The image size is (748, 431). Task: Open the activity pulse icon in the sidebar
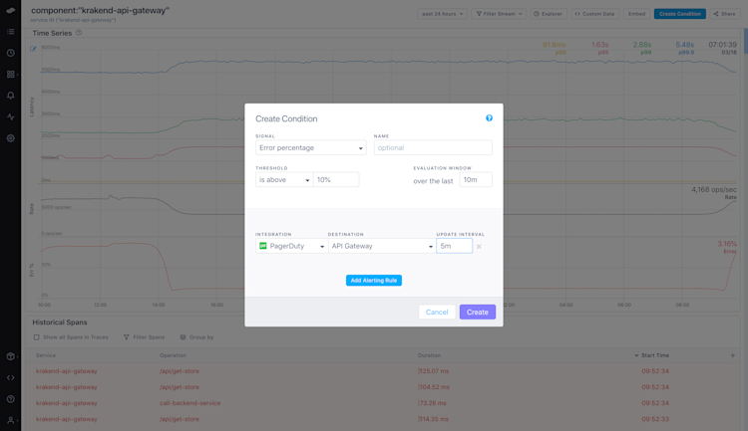11,116
